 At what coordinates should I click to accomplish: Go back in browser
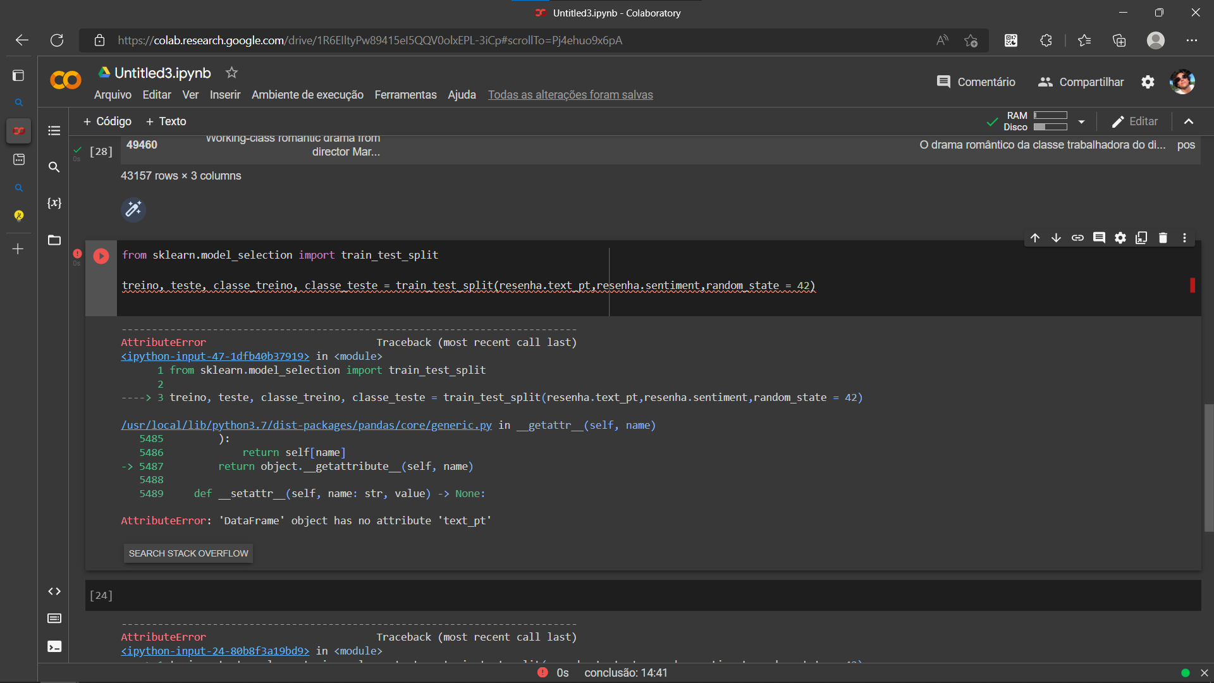point(22,40)
